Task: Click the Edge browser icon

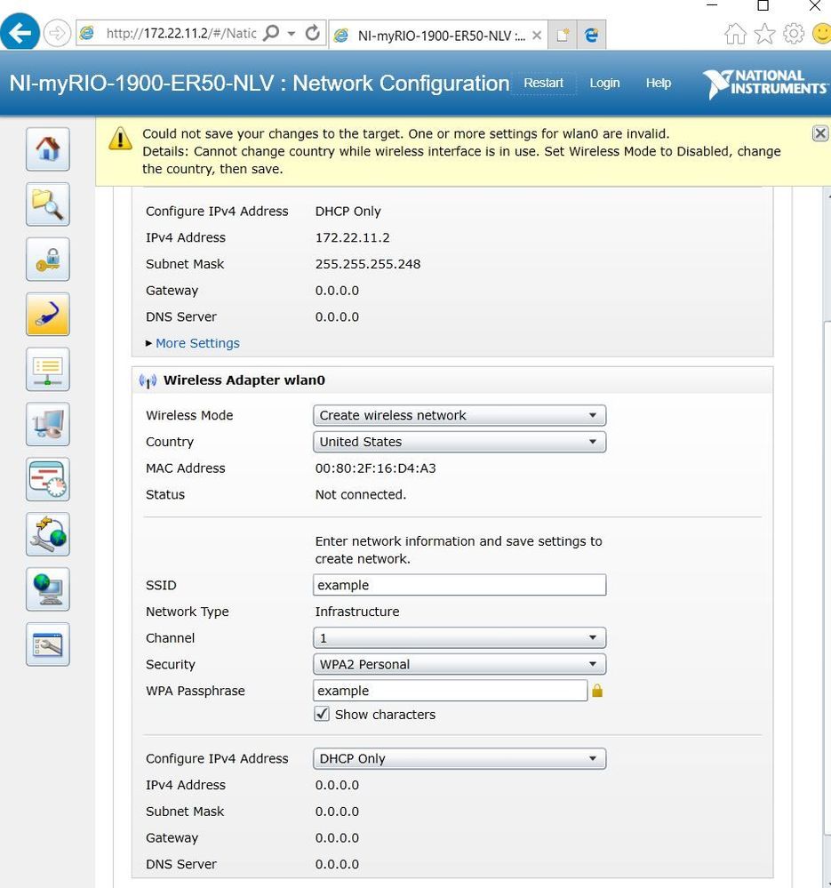Action: [x=592, y=36]
